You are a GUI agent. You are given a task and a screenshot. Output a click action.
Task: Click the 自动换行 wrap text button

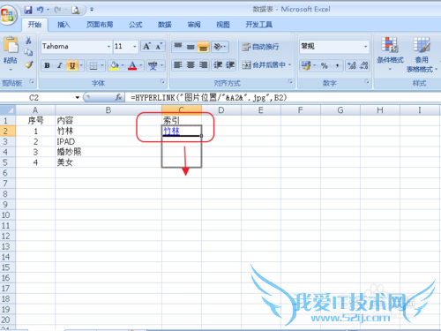click(x=260, y=47)
